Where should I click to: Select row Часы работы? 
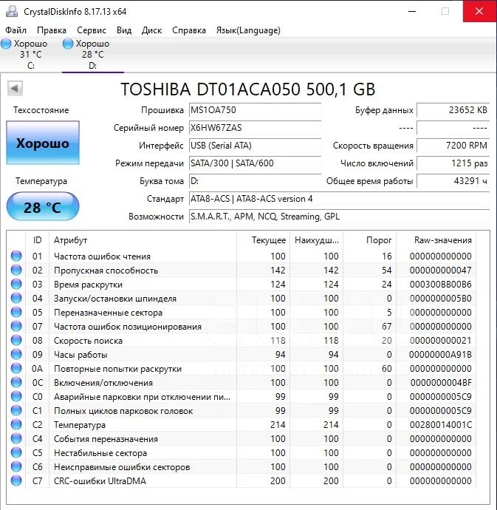pos(241,355)
